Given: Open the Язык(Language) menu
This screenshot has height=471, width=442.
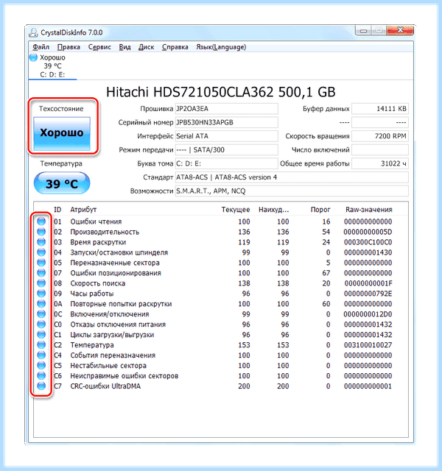Looking at the screenshot, I should 221,47.
